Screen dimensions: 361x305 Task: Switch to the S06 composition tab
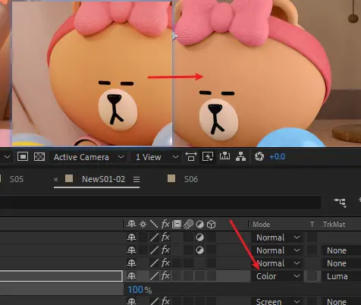(x=191, y=179)
